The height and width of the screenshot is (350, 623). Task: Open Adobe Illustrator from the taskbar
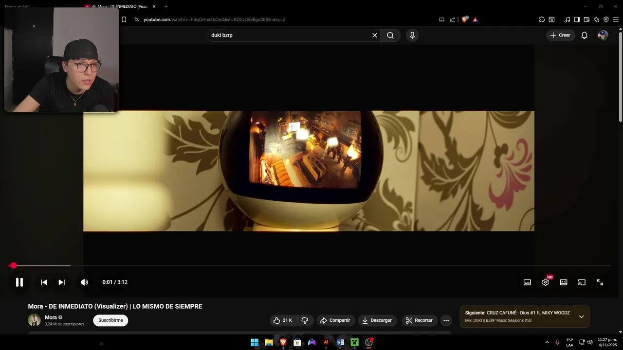click(x=326, y=342)
